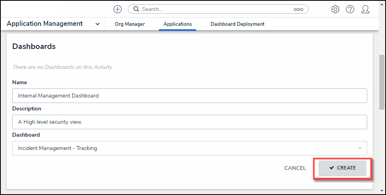Select the Applications tab
386x195 pixels.
[178, 24]
